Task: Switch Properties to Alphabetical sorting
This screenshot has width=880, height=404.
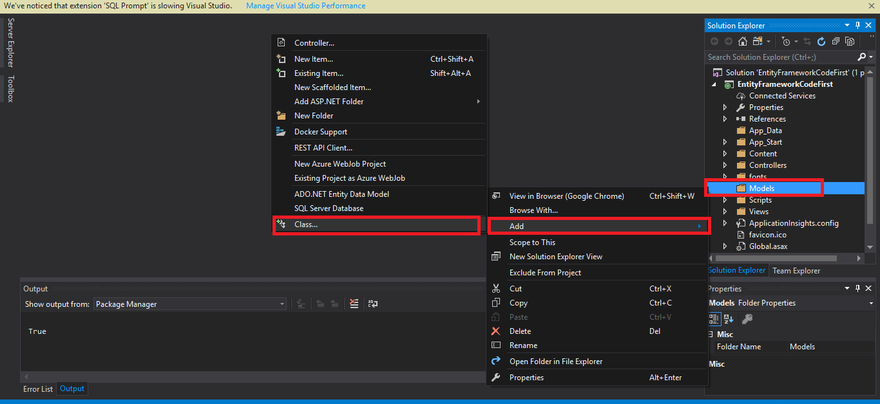Action: tap(728, 319)
